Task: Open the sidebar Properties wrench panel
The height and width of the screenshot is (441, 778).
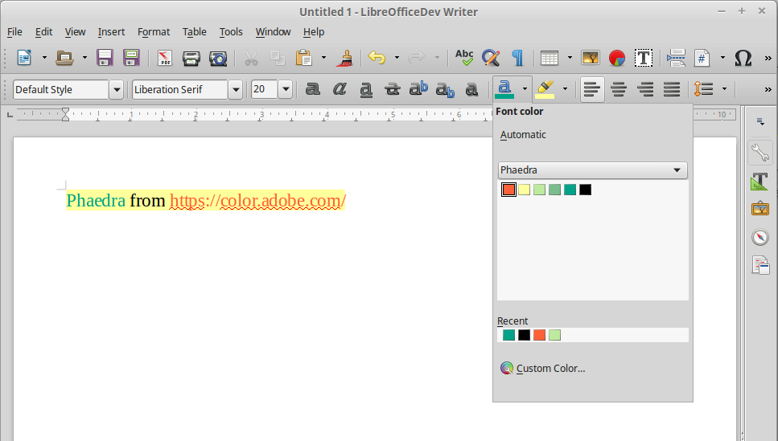Action: click(760, 152)
